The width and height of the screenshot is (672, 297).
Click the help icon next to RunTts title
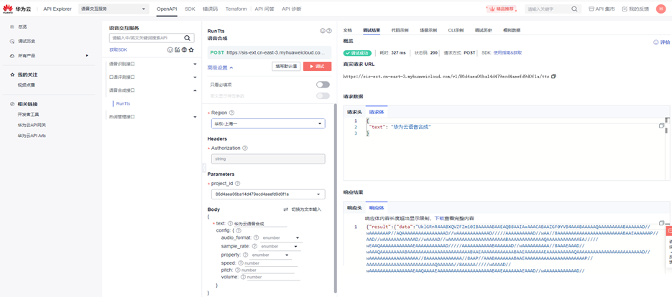pos(329,31)
